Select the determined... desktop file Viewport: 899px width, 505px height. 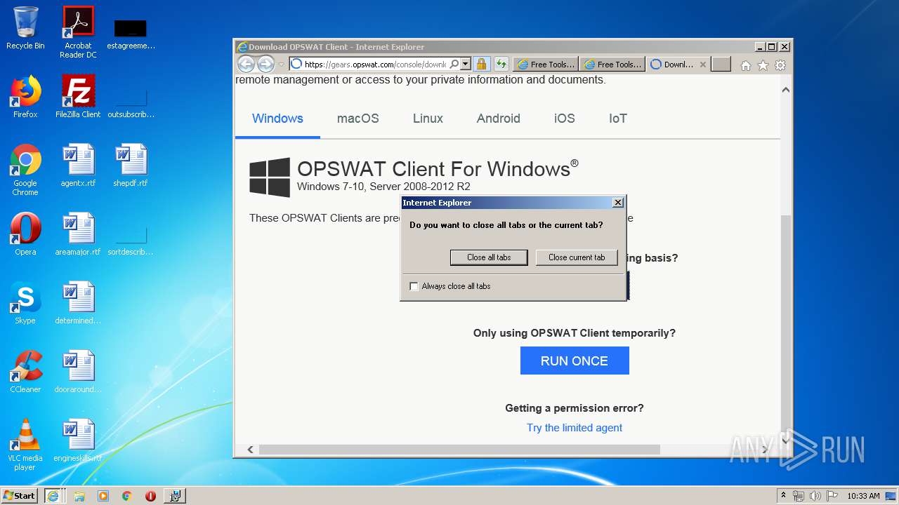(78, 303)
